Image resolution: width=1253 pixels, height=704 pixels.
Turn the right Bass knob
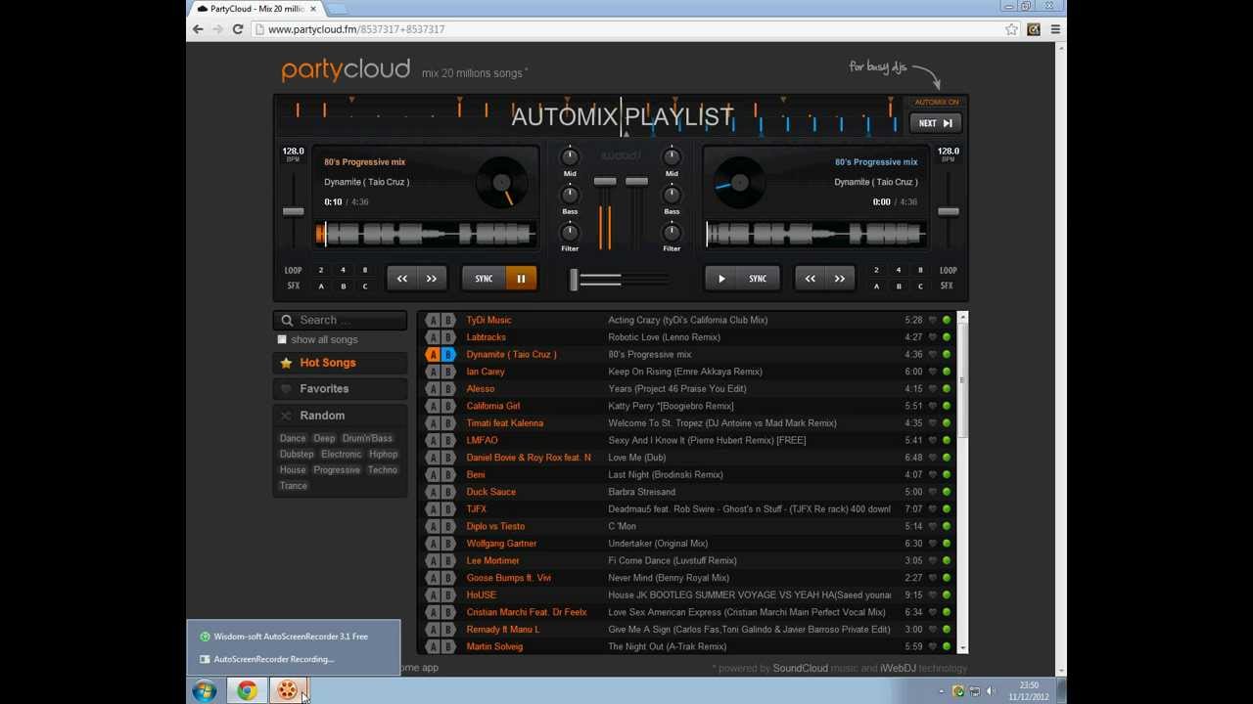click(672, 195)
